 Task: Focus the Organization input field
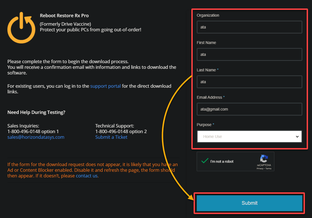[x=249, y=27]
